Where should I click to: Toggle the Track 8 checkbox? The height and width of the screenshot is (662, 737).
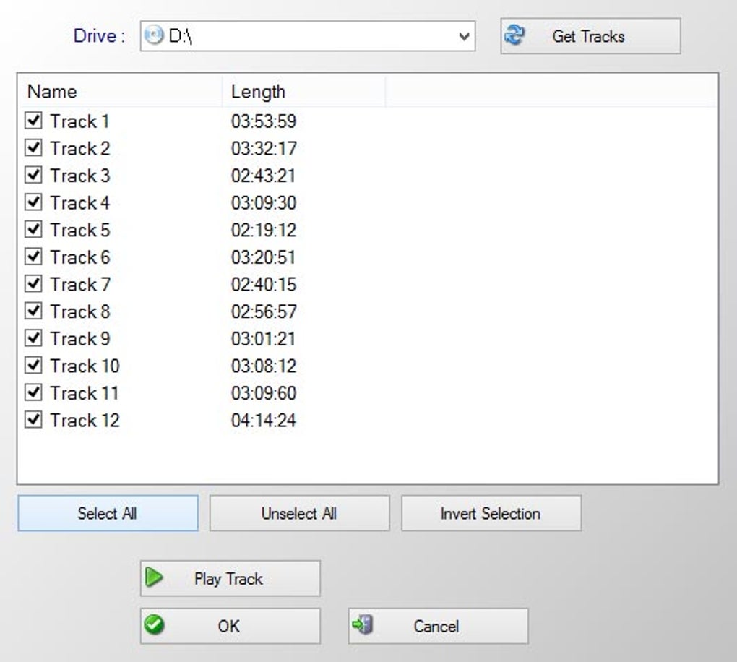[x=33, y=311]
